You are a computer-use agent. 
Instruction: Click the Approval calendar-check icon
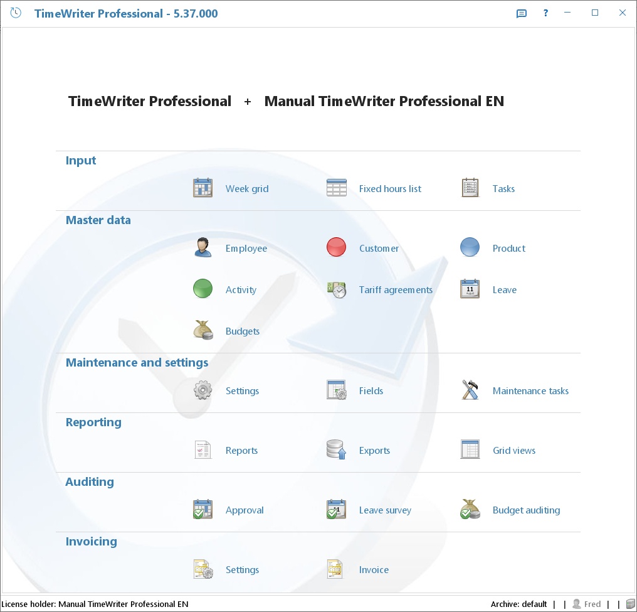[203, 509]
